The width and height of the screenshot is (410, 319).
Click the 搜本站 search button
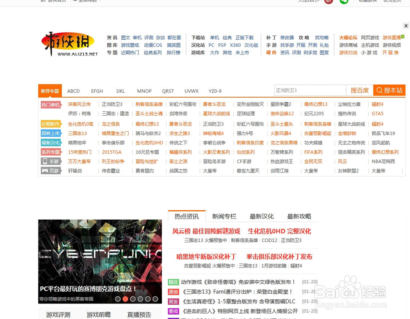(x=389, y=90)
